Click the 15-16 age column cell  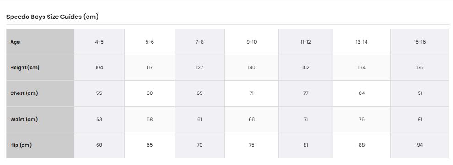click(420, 42)
